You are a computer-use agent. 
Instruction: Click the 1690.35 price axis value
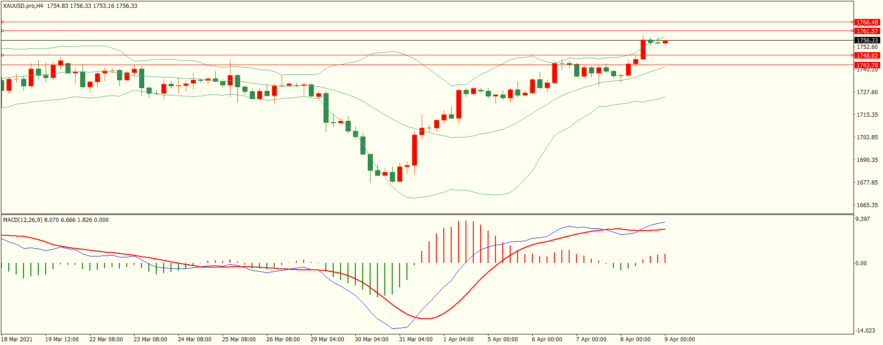pos(867,160)
